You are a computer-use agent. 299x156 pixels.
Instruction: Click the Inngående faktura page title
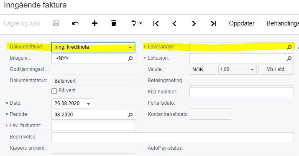point(35,5)
